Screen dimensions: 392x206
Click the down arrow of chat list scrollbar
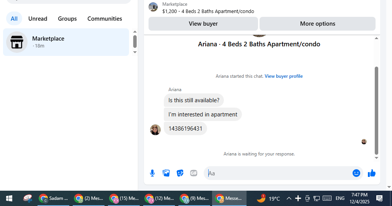pos(135,52)
